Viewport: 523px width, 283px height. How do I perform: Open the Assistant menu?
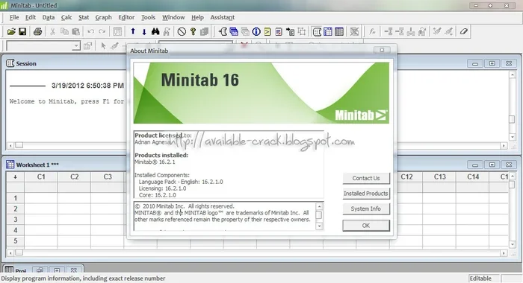pyautogui.click(x=222, y=17)
